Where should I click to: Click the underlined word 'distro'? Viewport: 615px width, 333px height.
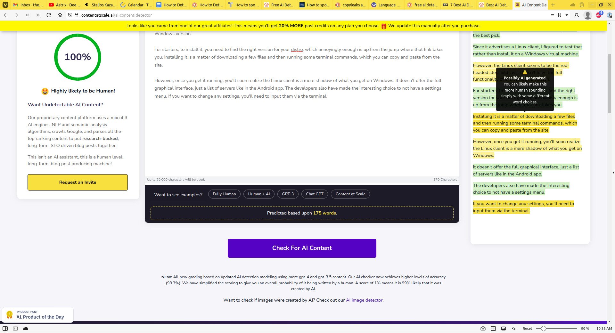(x=297, y=50)
